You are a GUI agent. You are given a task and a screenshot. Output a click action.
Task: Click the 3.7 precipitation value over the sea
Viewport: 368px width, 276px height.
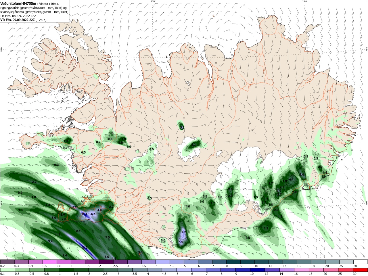50,241
